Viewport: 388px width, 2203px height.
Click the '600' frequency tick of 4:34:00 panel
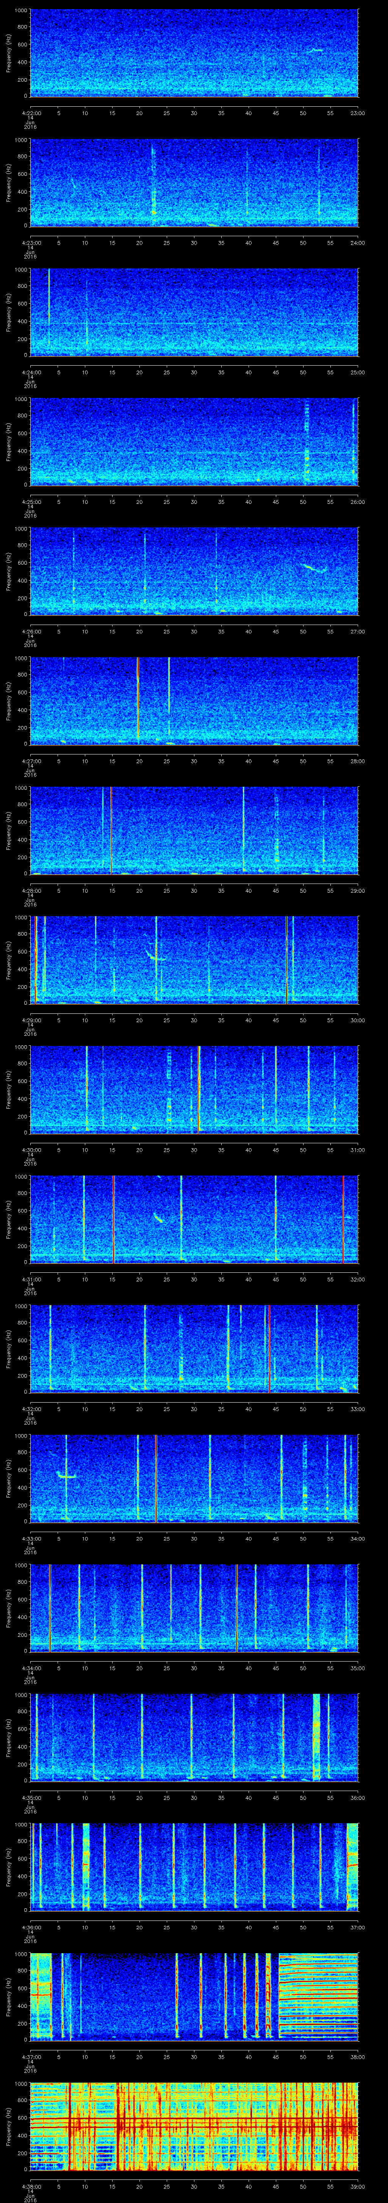pos(23,1599)
